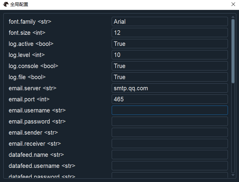239x182 pixels.
Task: Click the datafeed.username text box
Action: (170, 166)
